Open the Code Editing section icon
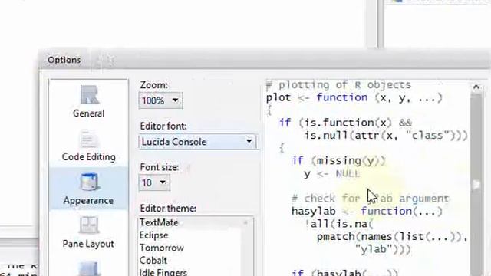The image size is (491, 276). (x=89, y=140)
